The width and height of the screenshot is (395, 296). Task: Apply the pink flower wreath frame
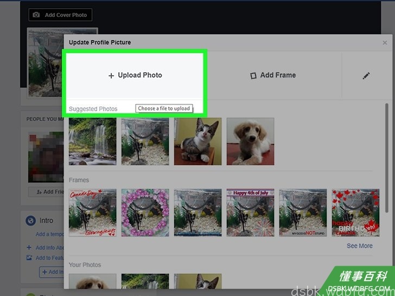pyautogui.click(x=145, y=213)
